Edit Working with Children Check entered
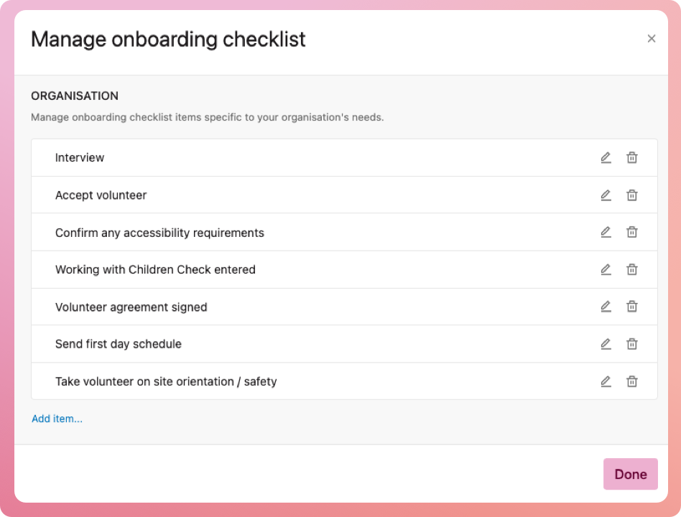The height and width of the screenshot is (517, 681). coord(606,270)
